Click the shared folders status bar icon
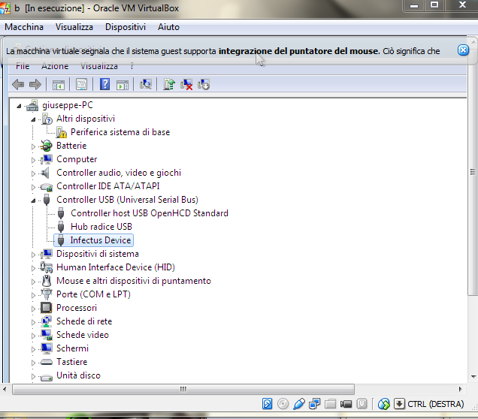 click(330, 404)
